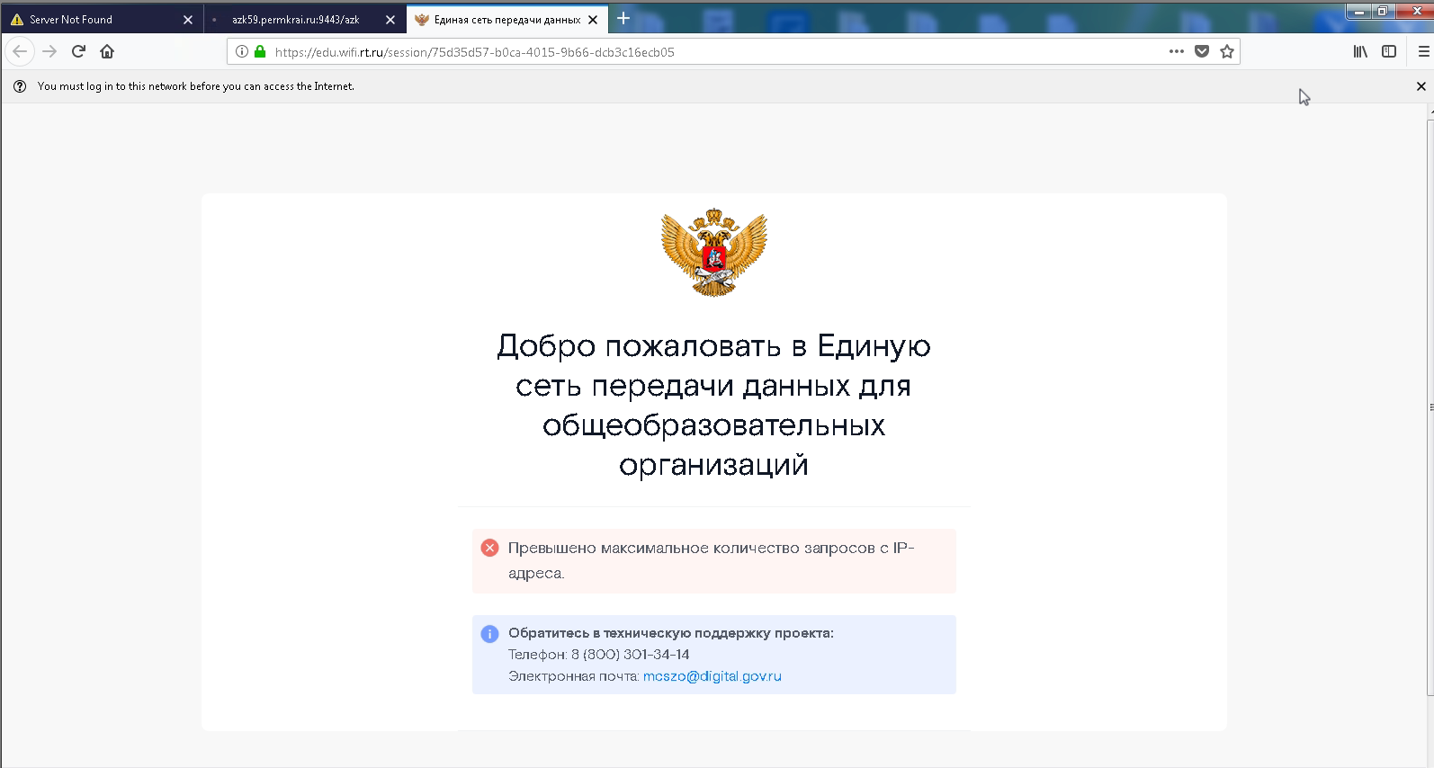
Task: Open the mcszo@digital.gov.ru email link
Action: click(712, 676)
